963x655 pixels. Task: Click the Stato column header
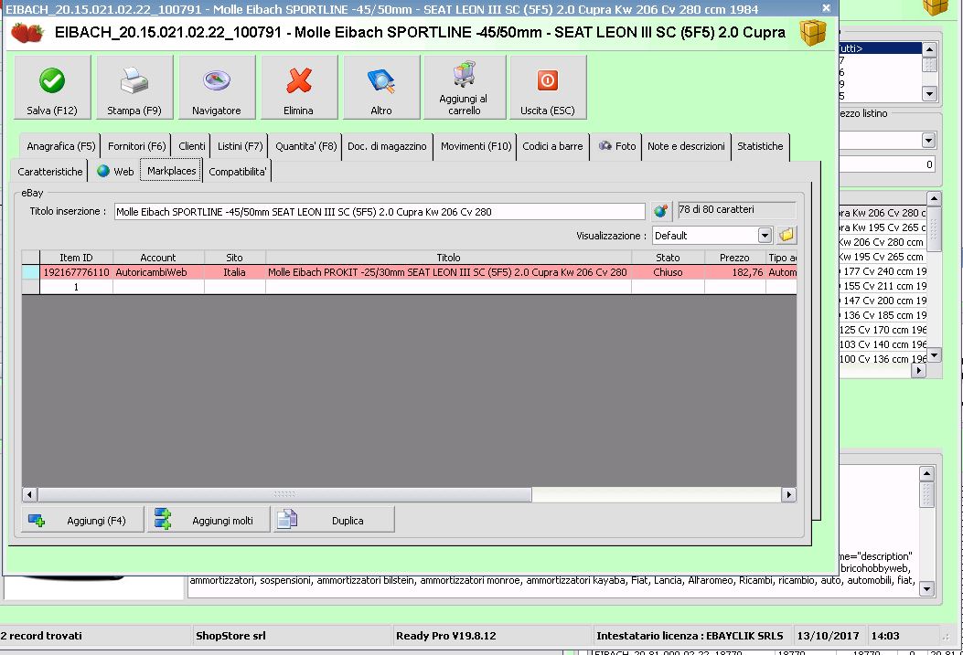(668, 258)
